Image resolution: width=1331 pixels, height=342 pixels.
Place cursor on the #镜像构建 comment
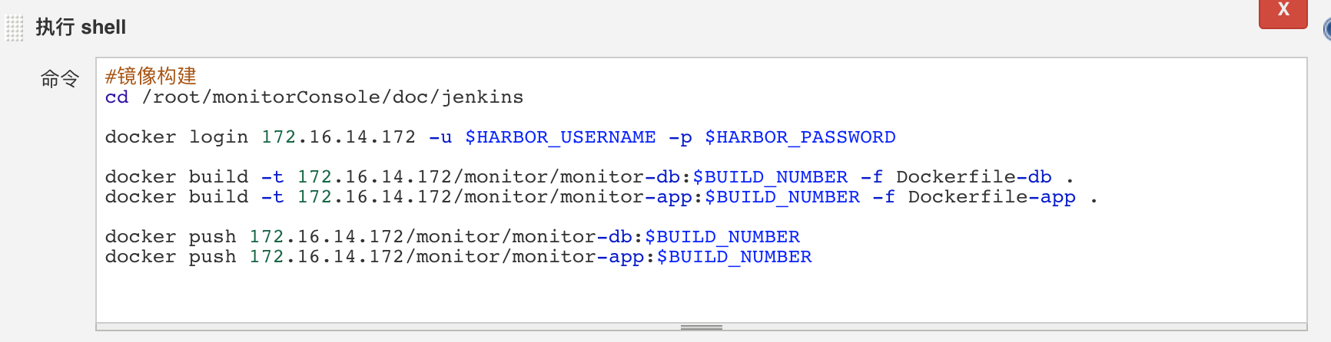(x=151, y=76)
